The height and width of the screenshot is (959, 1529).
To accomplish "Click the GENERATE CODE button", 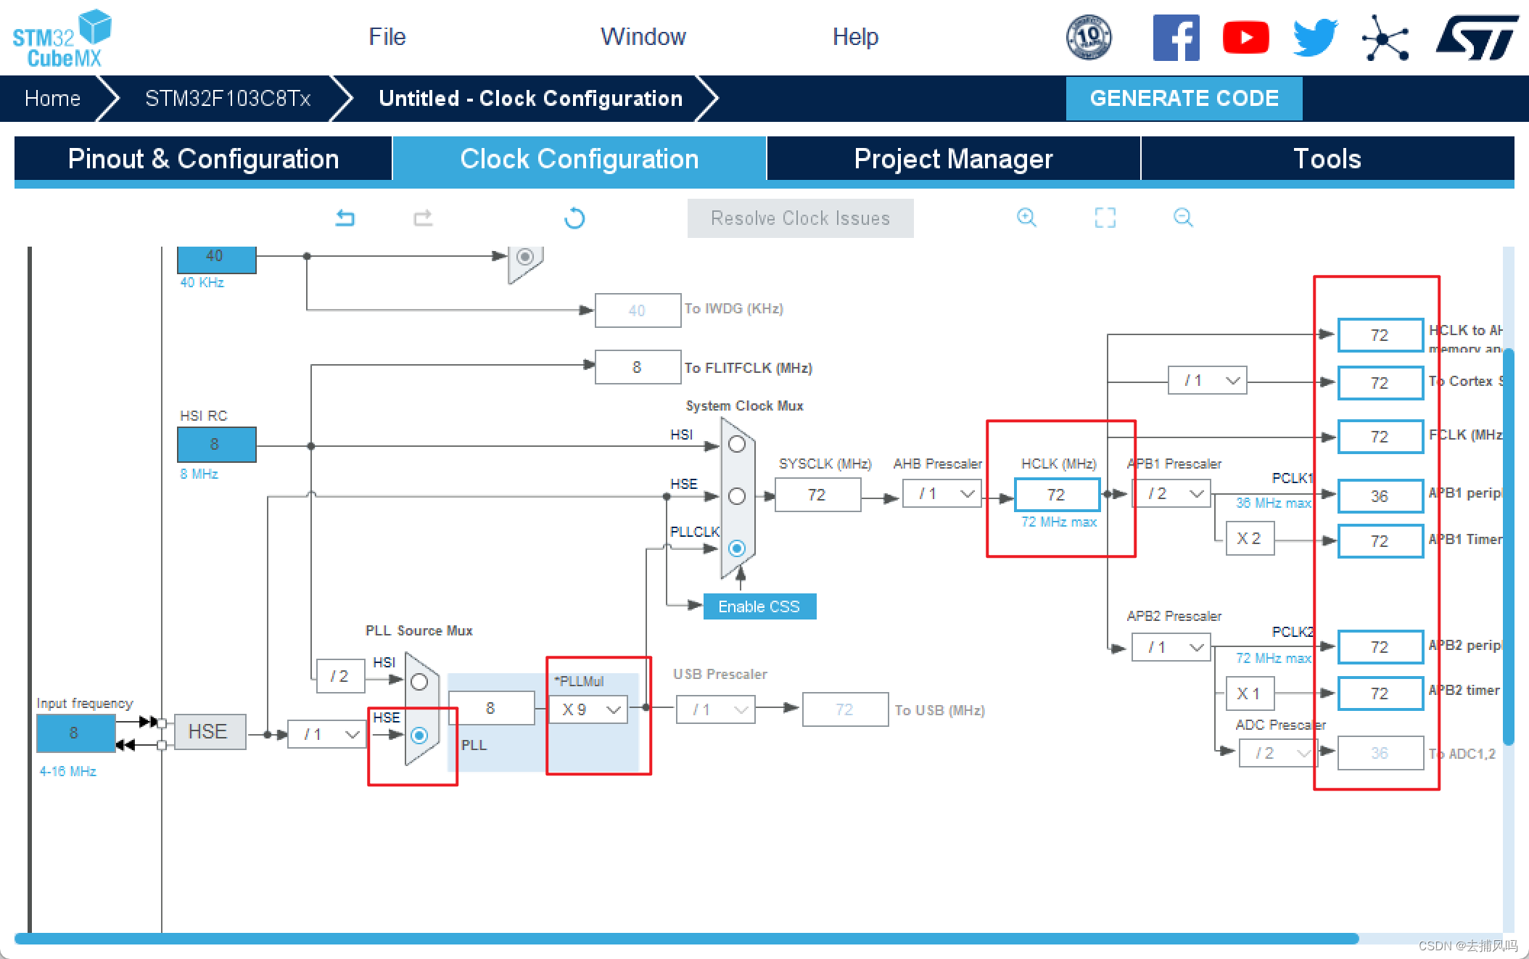I will tap(1184, 99).
